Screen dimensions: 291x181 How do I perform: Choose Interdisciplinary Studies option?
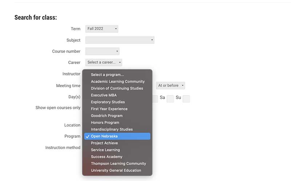[x=117, y=129]
